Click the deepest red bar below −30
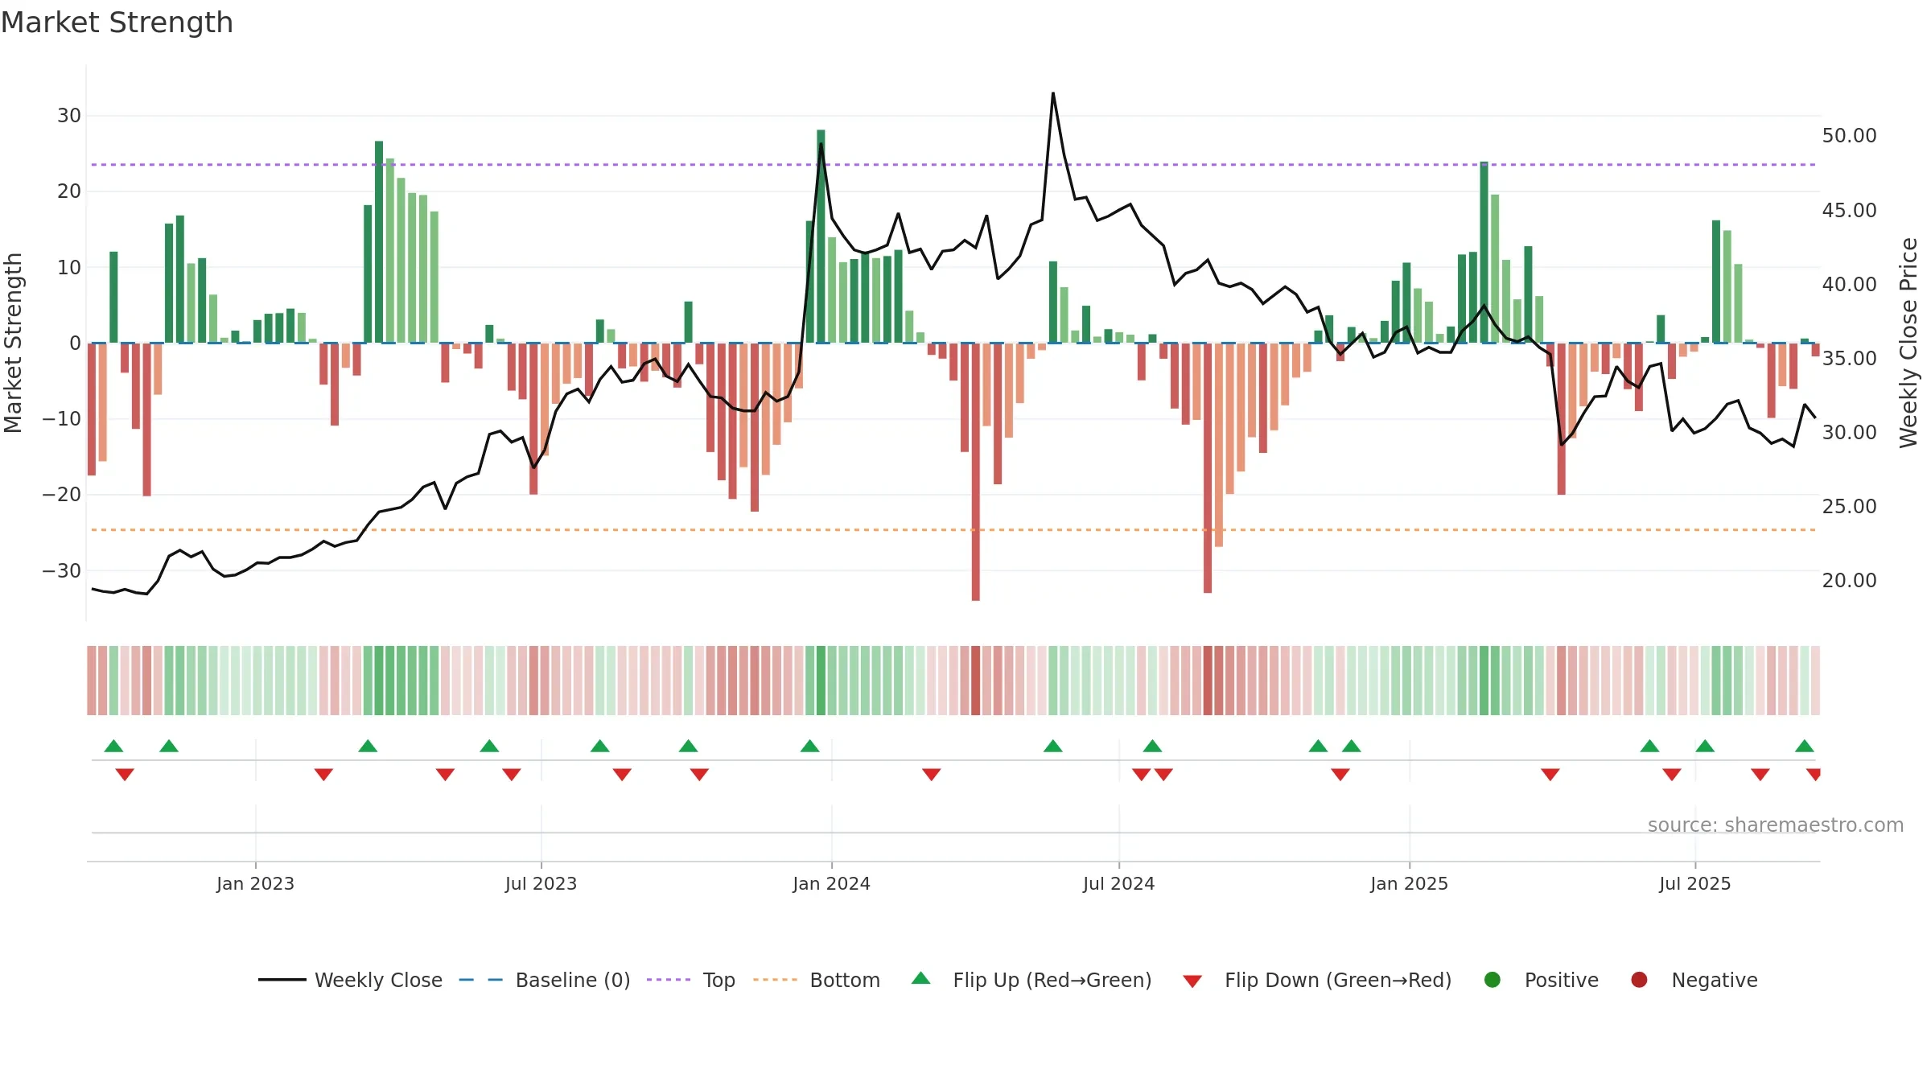Screen dimensions: 1931x1086 [975, 472]
